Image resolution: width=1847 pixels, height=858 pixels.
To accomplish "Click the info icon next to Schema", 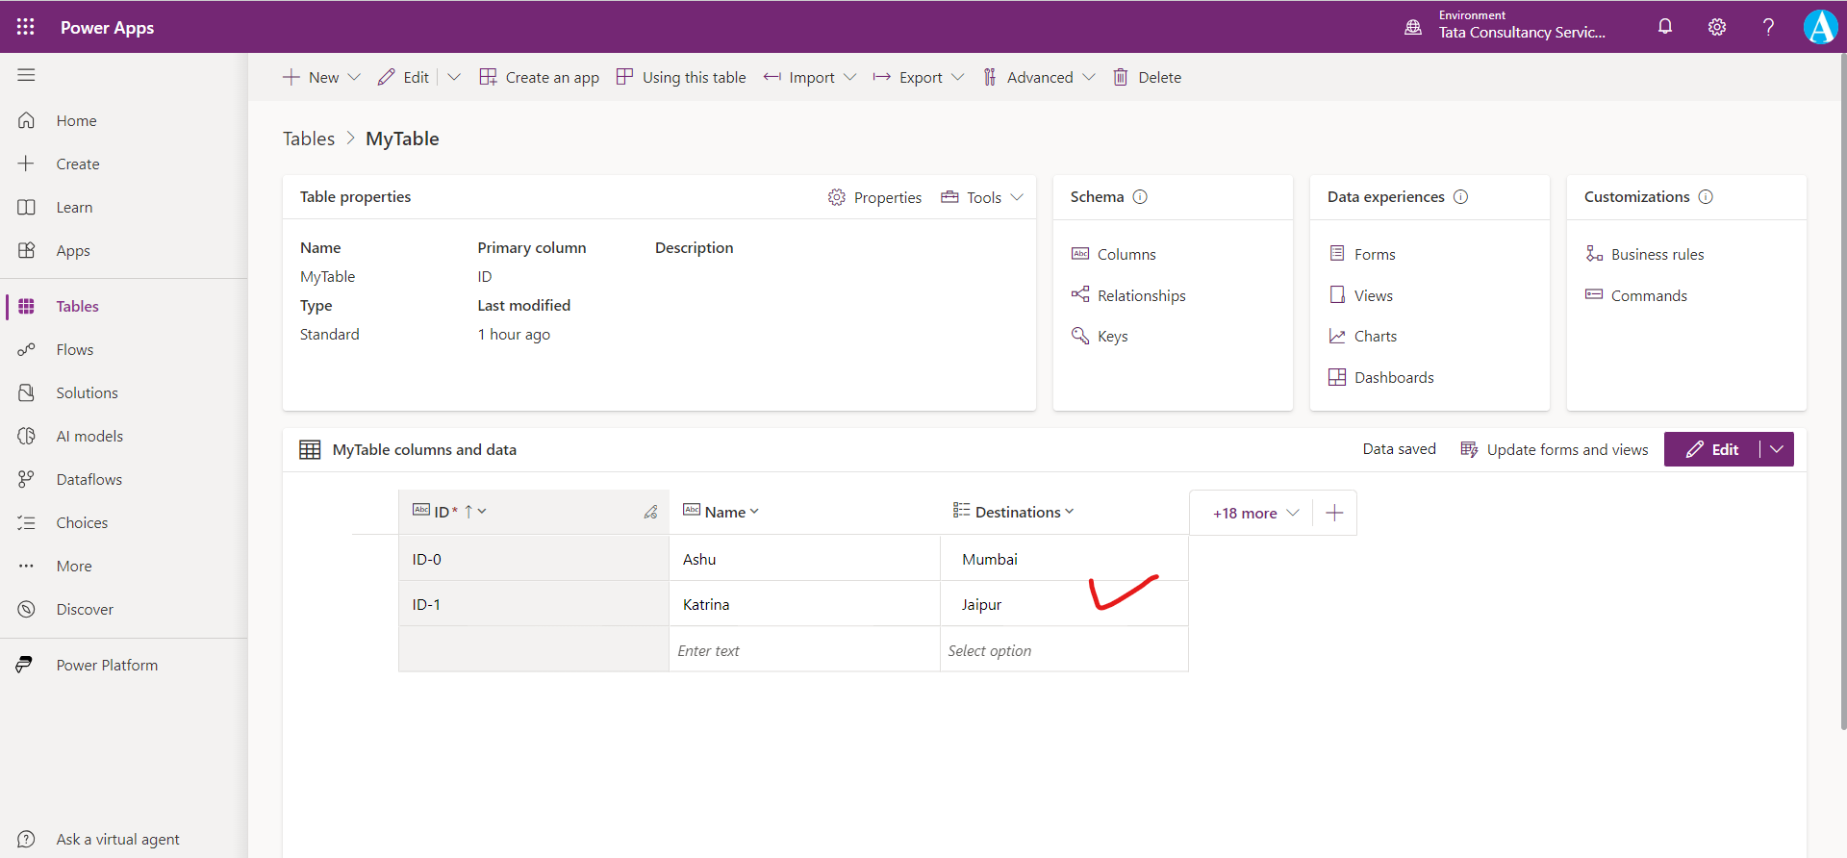I will click(x=1140, y=197).
